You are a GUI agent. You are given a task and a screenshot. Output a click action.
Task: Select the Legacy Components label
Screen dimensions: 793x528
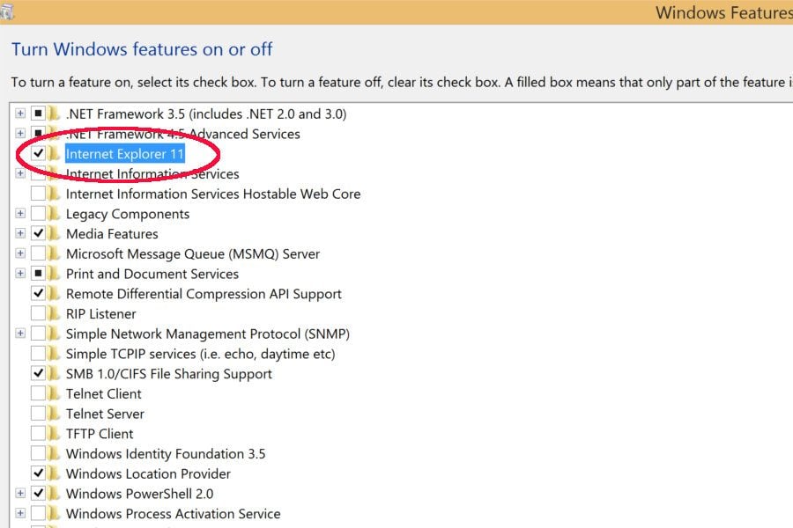tap(128, 214)
